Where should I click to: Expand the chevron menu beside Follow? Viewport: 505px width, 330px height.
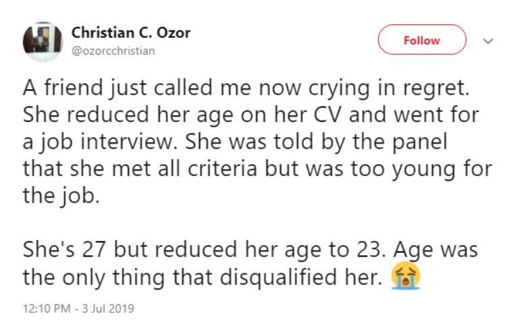488,41
